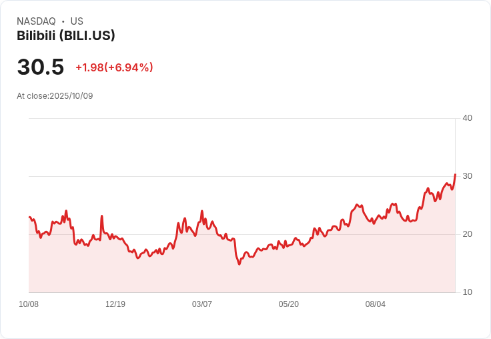This screenshot has height=339, width=491.
Task: Click the At close:2025/10/09 timestamp
Action: coord(55,96)
